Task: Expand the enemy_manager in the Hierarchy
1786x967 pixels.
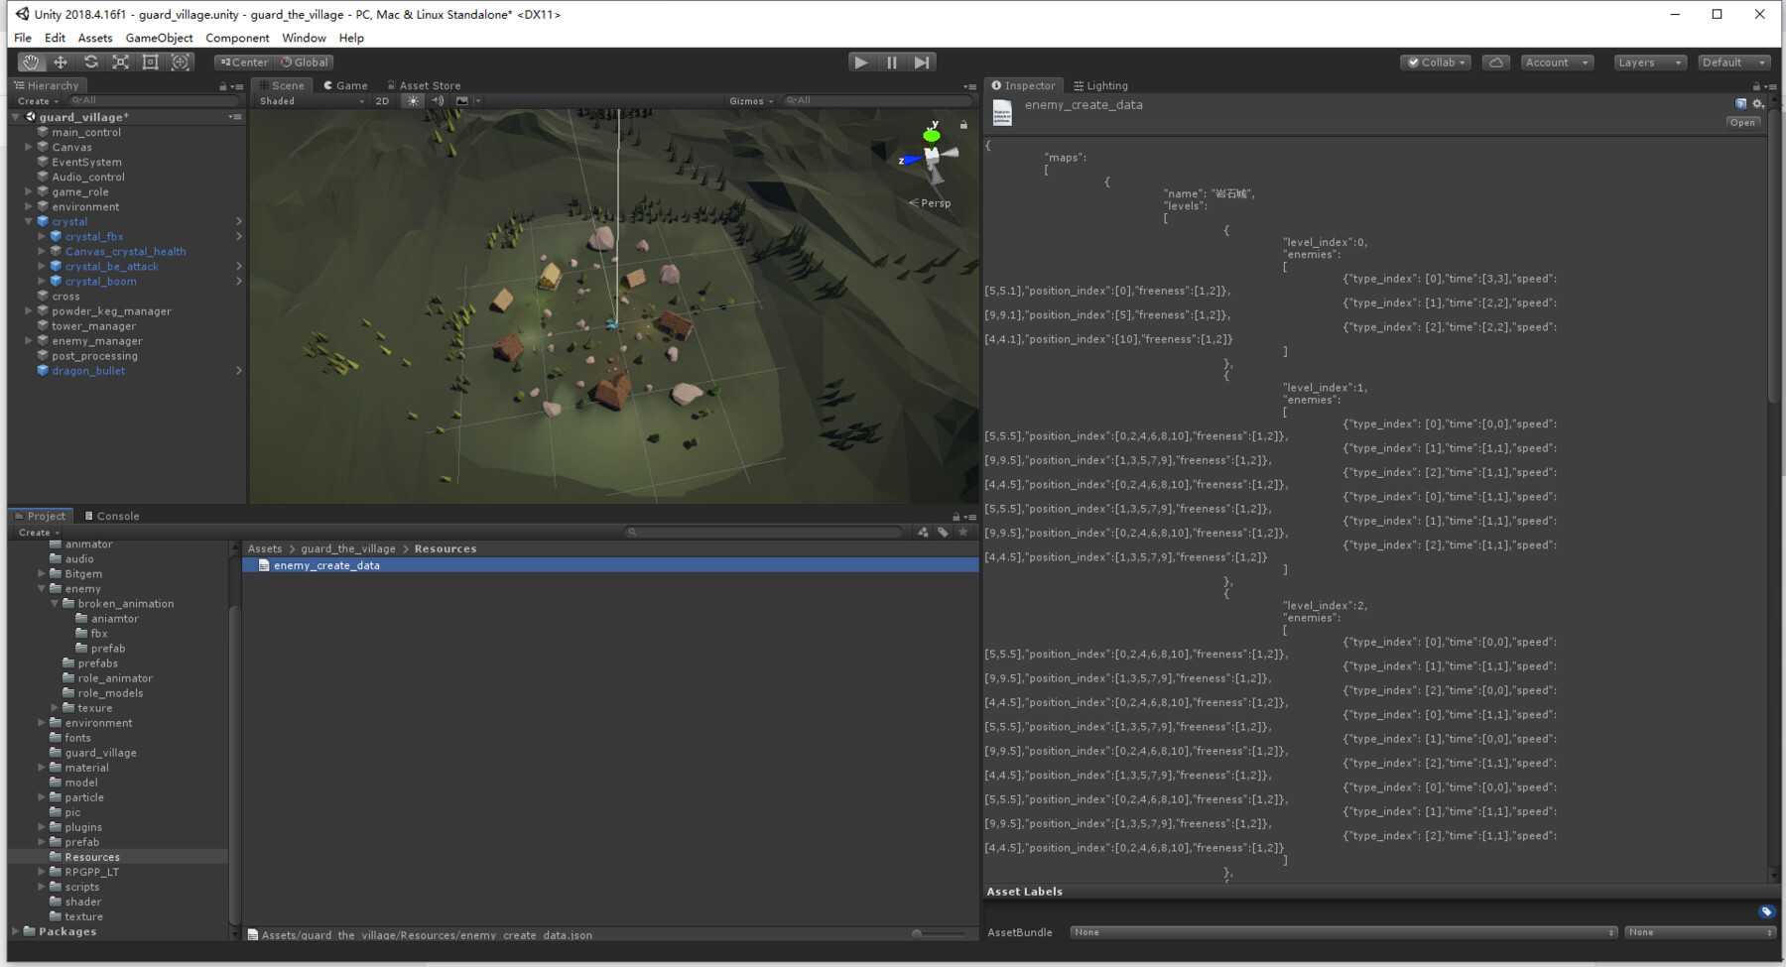Action: click(x=29, y=340)
